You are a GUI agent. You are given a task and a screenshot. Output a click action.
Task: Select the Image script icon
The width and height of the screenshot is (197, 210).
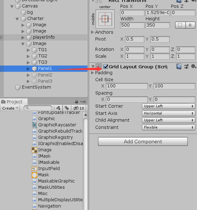[34, 150]
